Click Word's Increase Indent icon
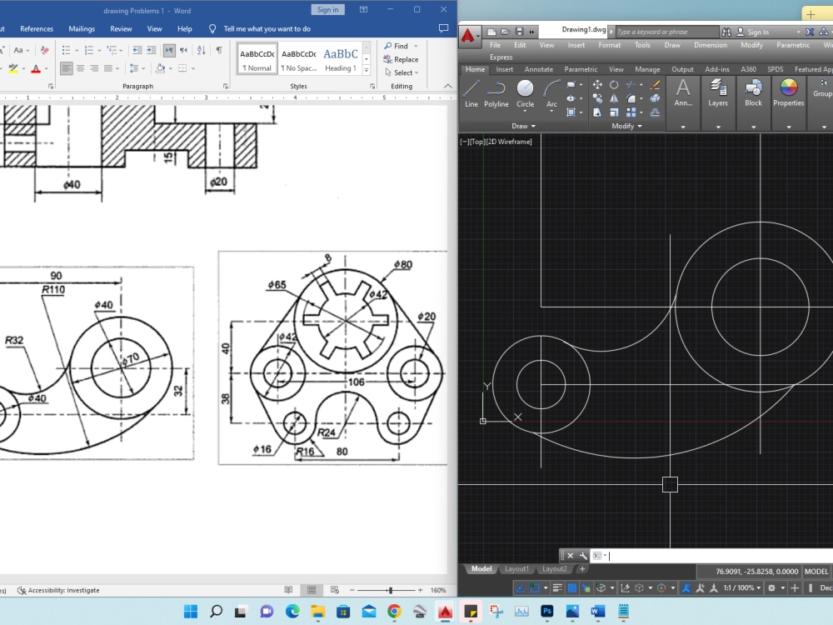 [152, 50]
